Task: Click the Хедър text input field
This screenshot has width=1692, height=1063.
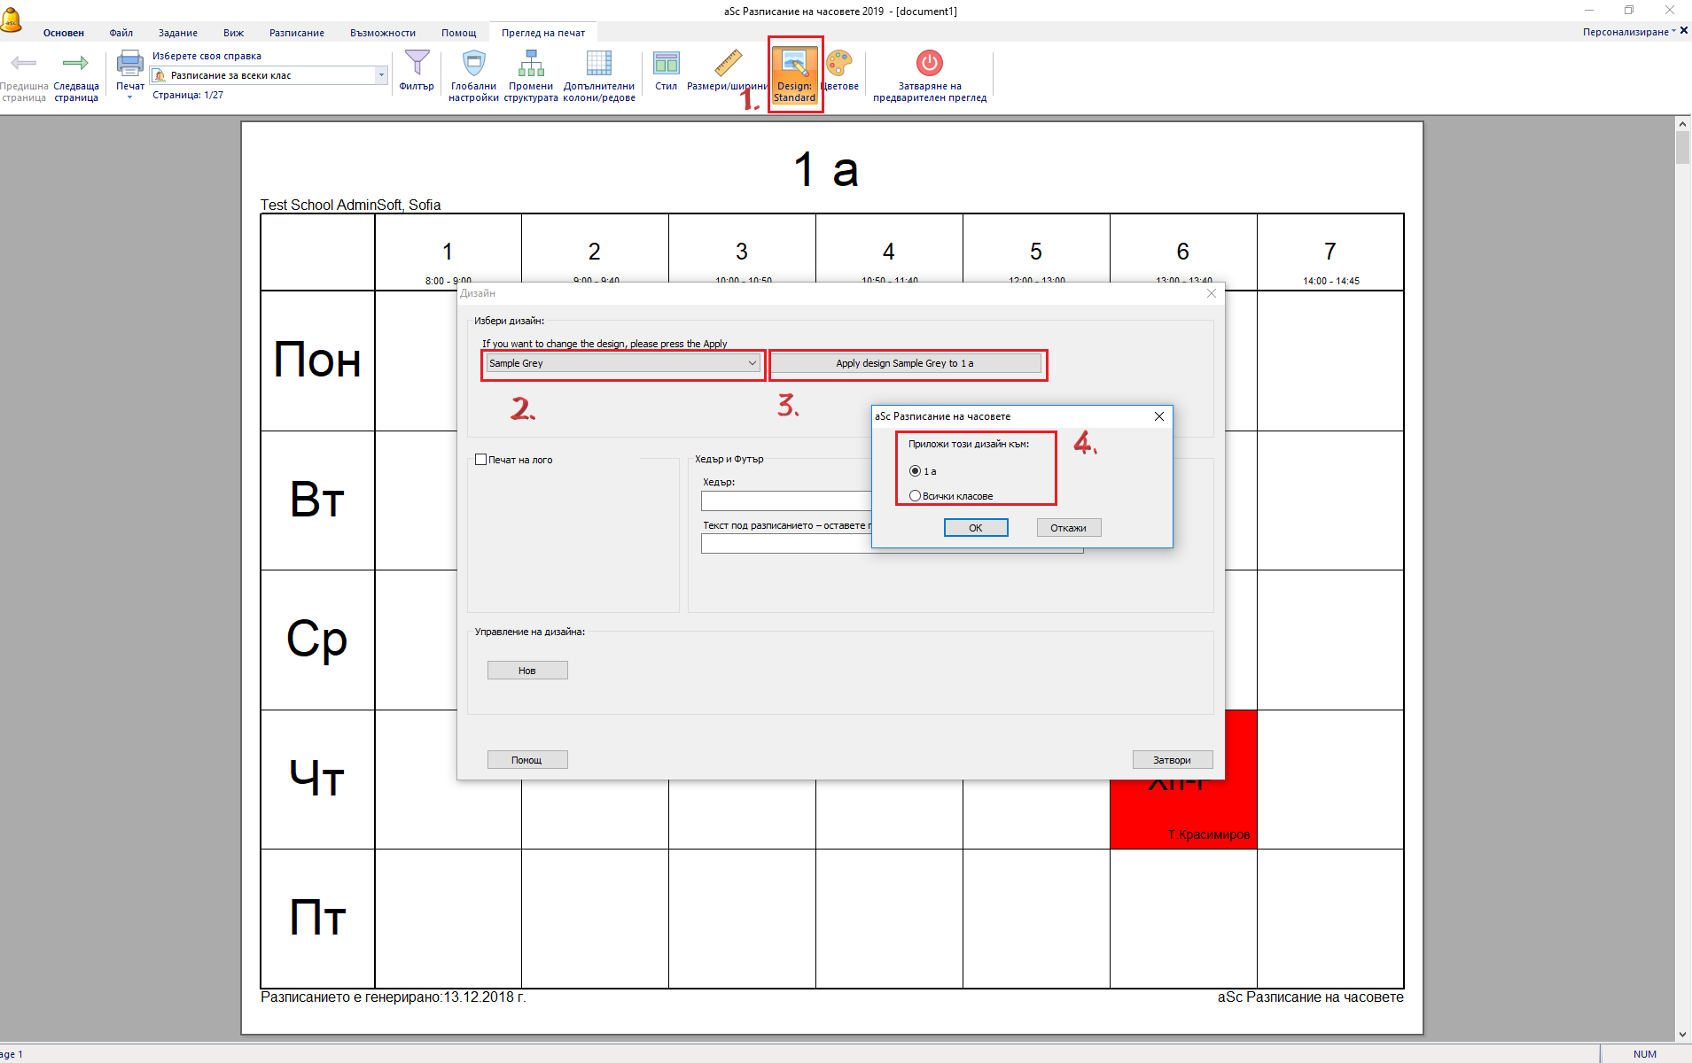Action: click(785, 501)
